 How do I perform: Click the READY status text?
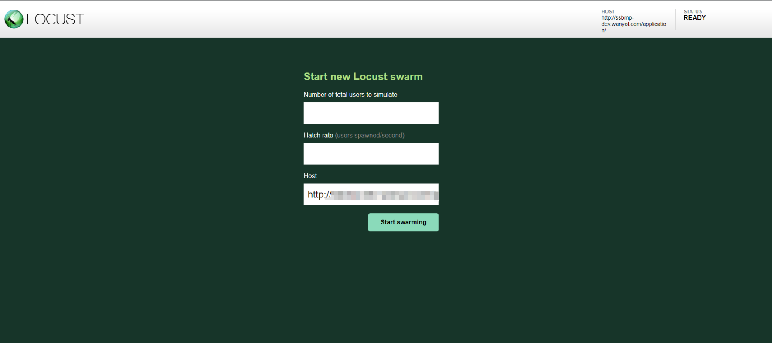click(x=694, y=18)
